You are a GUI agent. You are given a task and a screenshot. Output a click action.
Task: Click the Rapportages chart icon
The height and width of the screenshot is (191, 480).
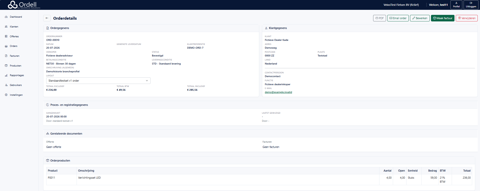point(6,75)
